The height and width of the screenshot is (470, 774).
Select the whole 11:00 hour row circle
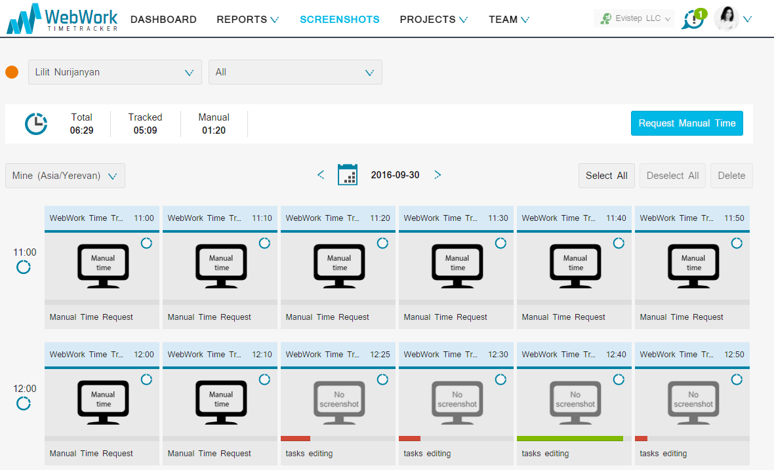click(x=24, y=267)
